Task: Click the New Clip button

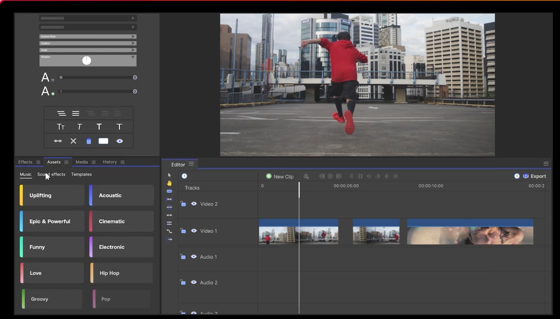Action: pos(280,176)
